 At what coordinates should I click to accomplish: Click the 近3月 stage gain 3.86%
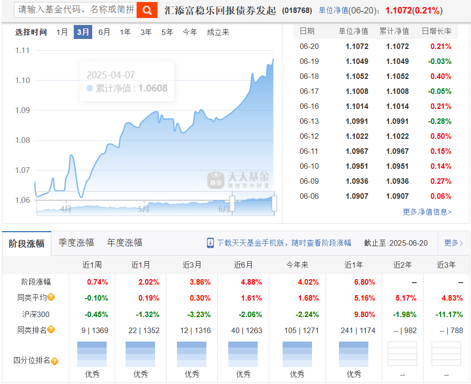pyautogui.click(x=200, y=282)
